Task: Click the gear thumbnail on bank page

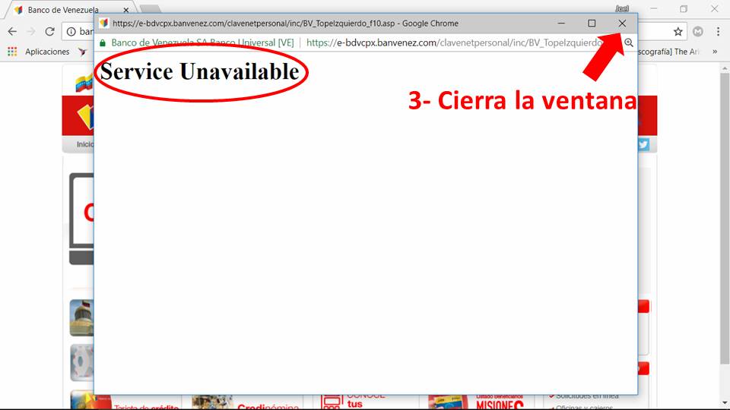Action: 82,363
